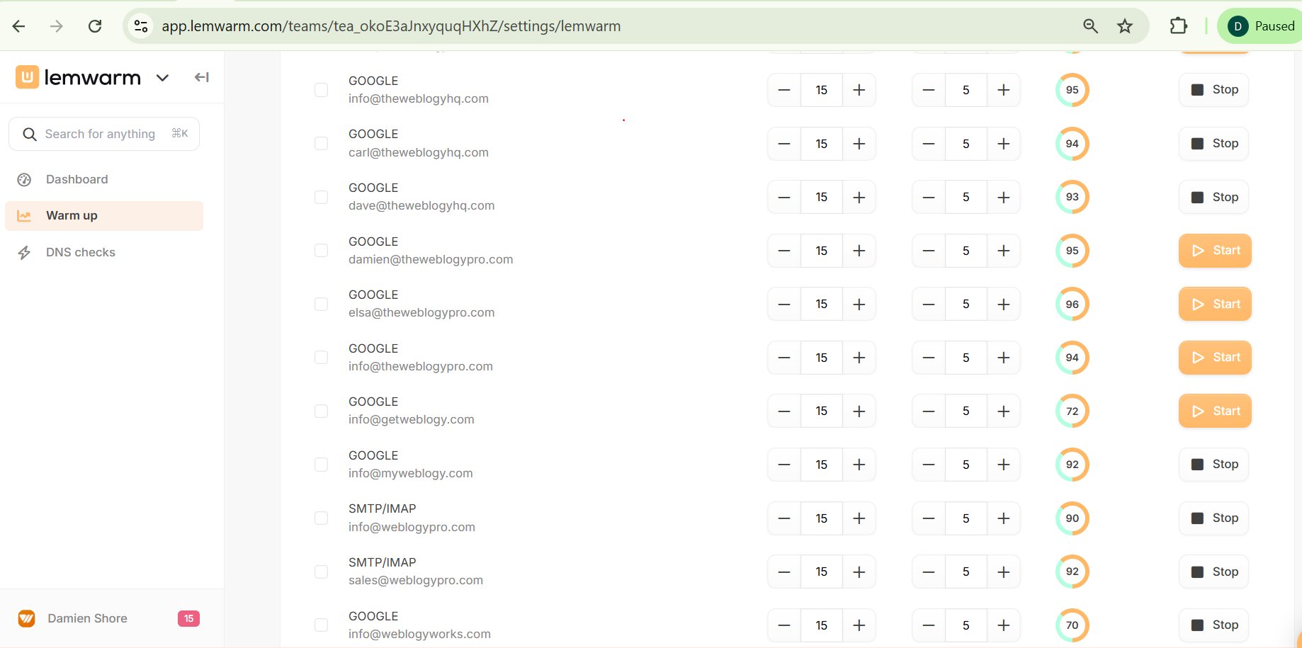The height and width of the screenshot is (648, 1302).
Task: Decrease the 15 value for info@theweblogyhq.com
Action: tap(784, 90)
